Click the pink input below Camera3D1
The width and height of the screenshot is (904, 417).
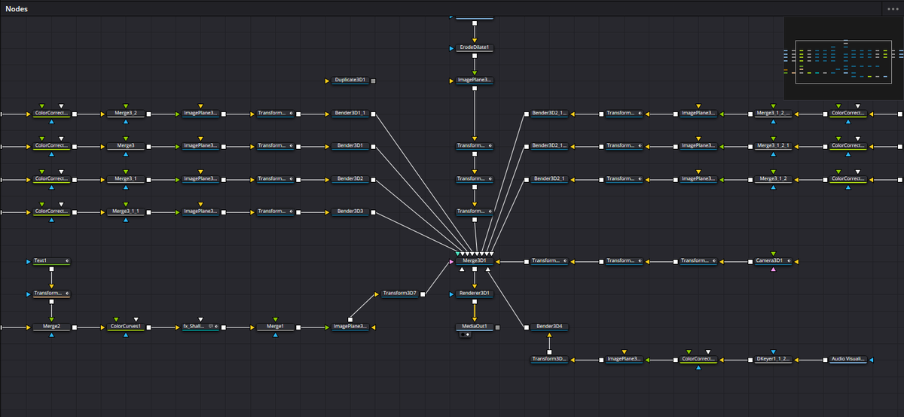pos(774,269)
